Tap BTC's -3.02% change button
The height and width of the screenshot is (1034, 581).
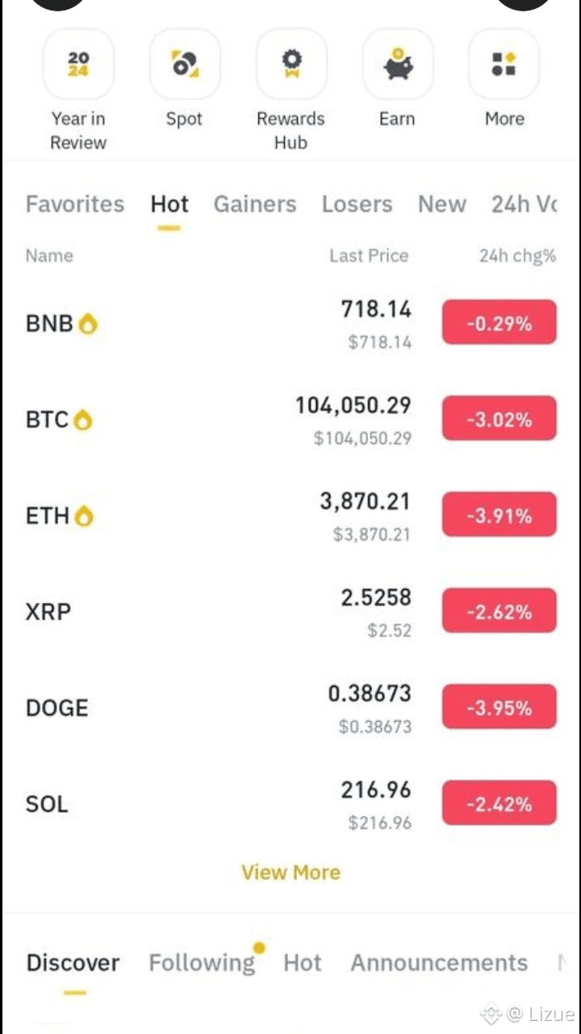[x=499, y=420]
